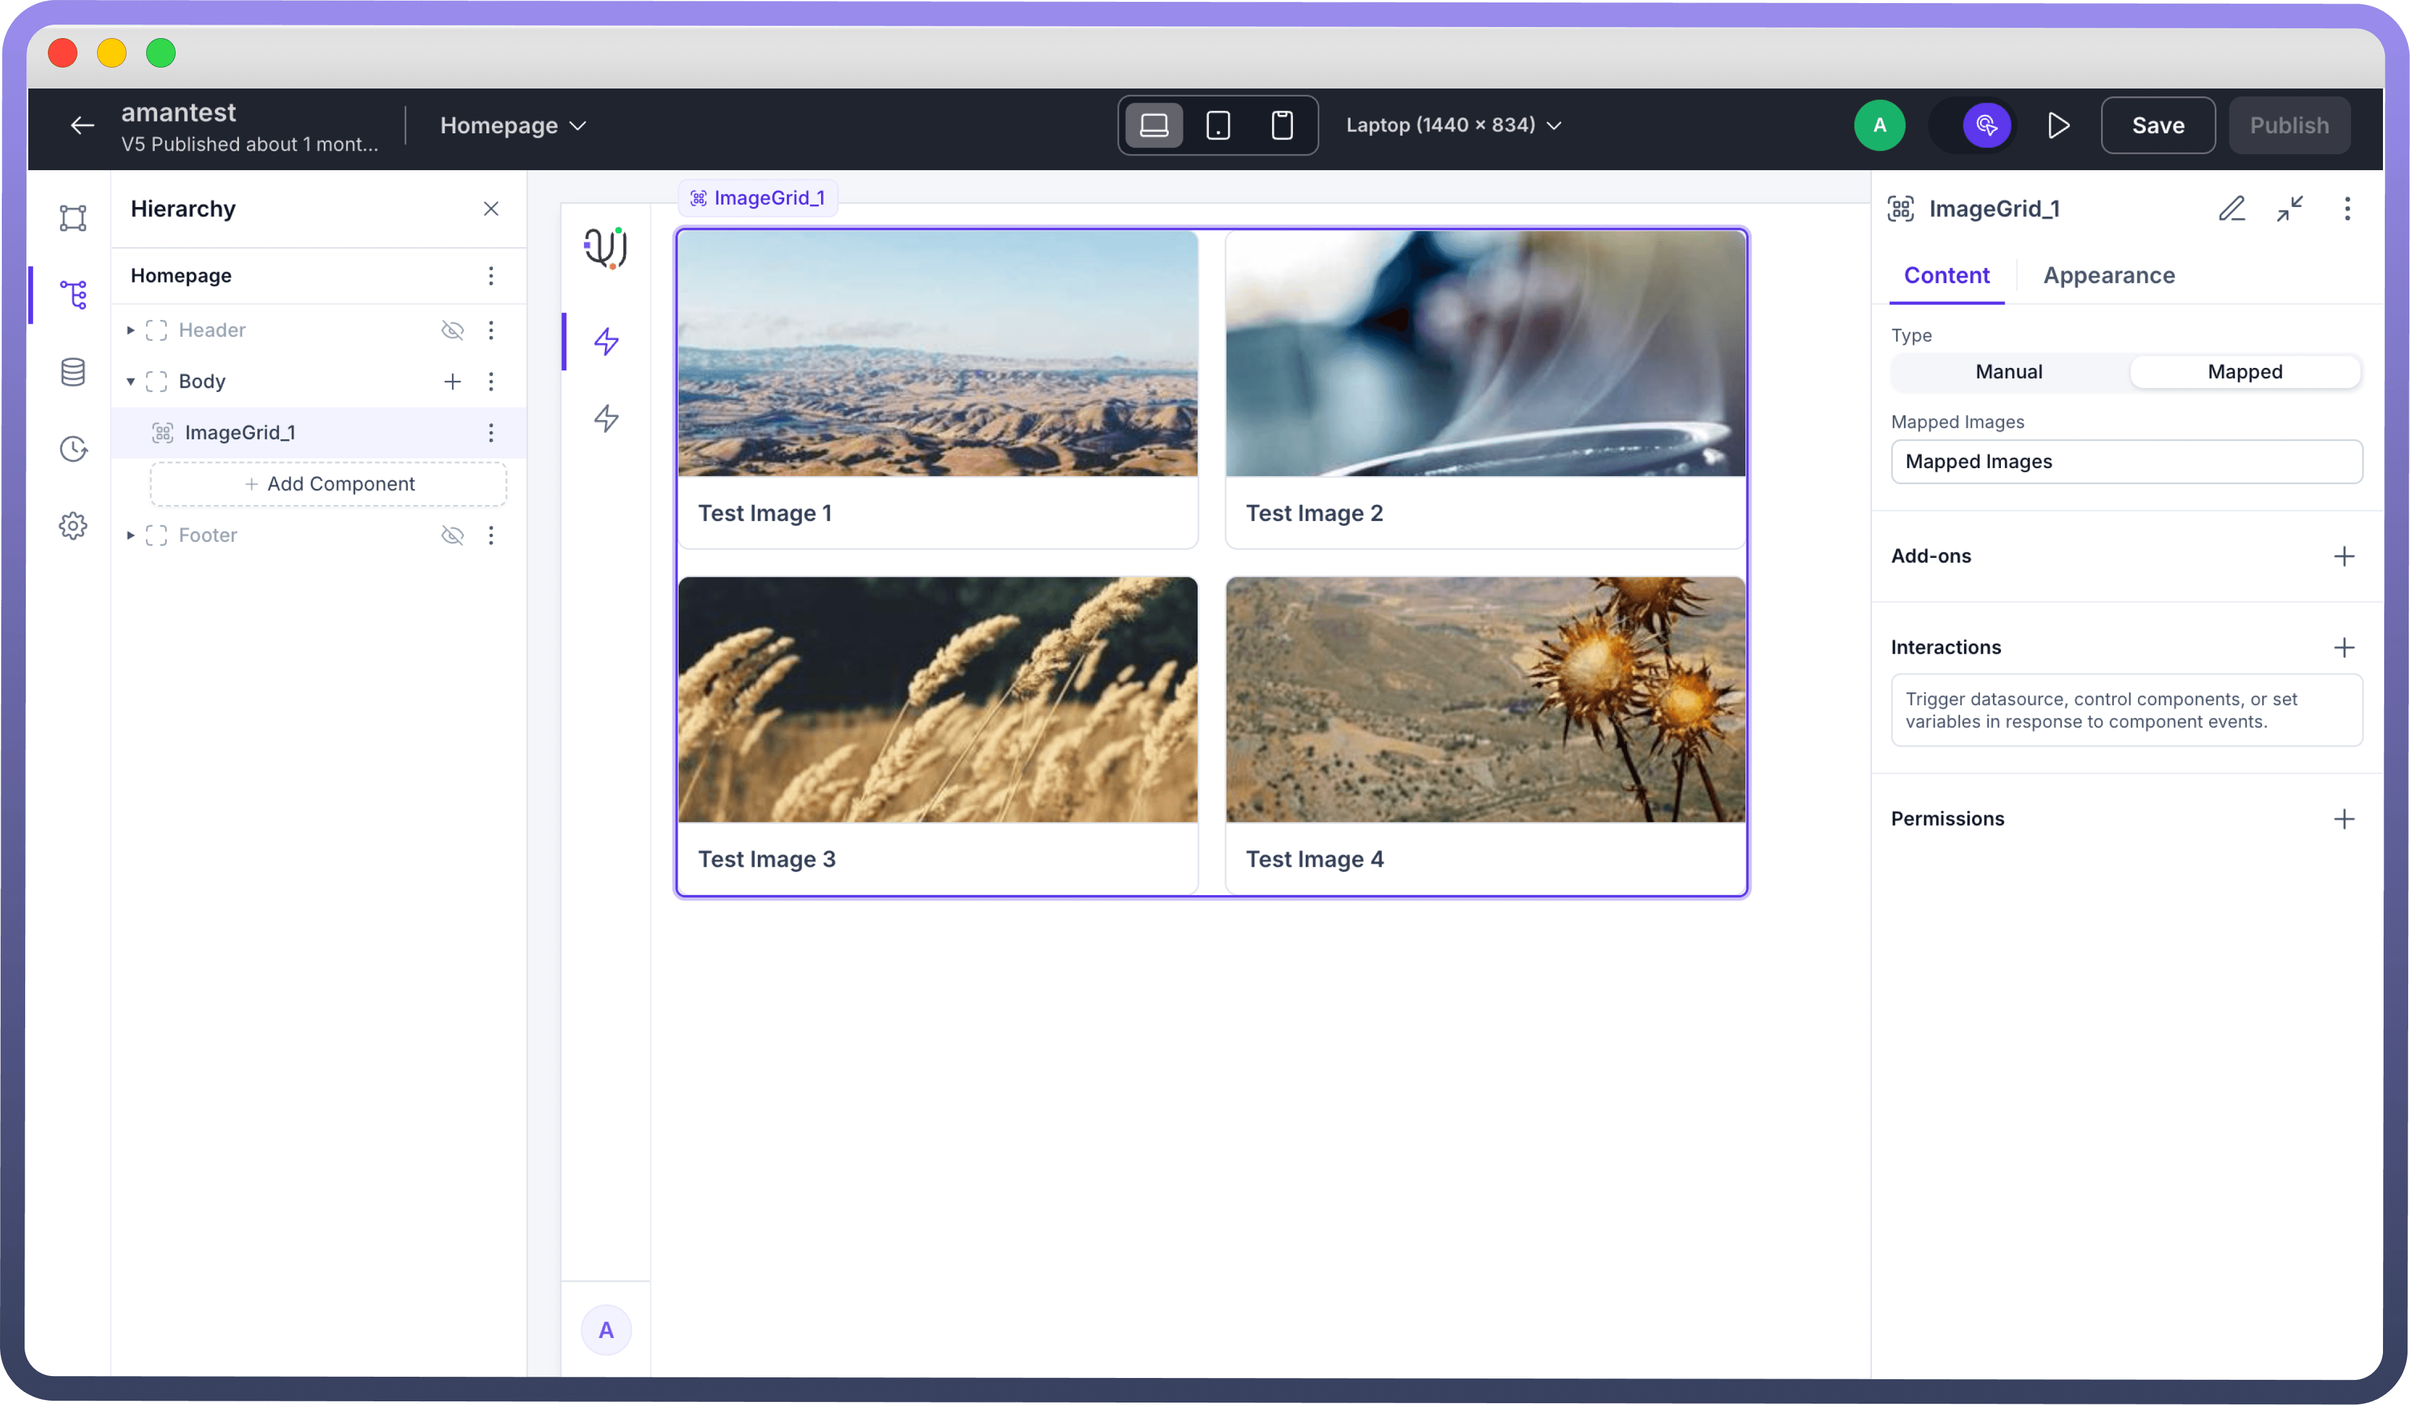Switch to tablet device view
Image resolution: width=2410 pixels, height=1405 pixels.
[1217, 125]
